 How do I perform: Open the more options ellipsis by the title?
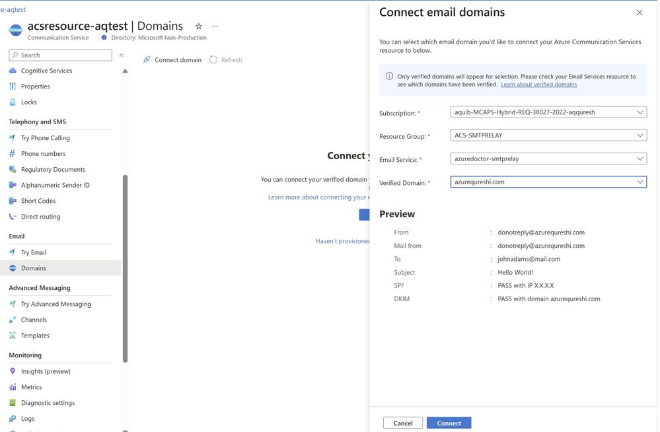215,26
